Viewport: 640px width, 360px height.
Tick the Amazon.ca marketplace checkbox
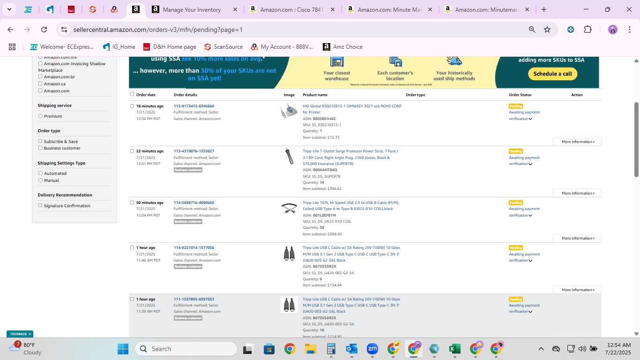pos(40,83)
